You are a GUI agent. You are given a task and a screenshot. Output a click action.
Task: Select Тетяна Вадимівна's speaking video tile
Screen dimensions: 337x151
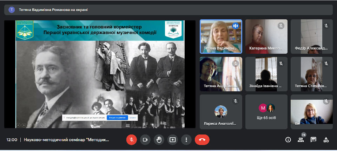coord(221,36)
